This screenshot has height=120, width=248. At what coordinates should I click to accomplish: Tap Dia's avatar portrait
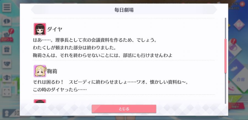(x=40, y=29)
